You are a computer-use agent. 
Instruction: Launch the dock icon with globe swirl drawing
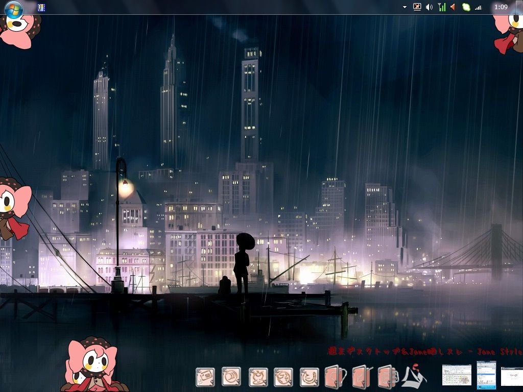tap(283, 377)
